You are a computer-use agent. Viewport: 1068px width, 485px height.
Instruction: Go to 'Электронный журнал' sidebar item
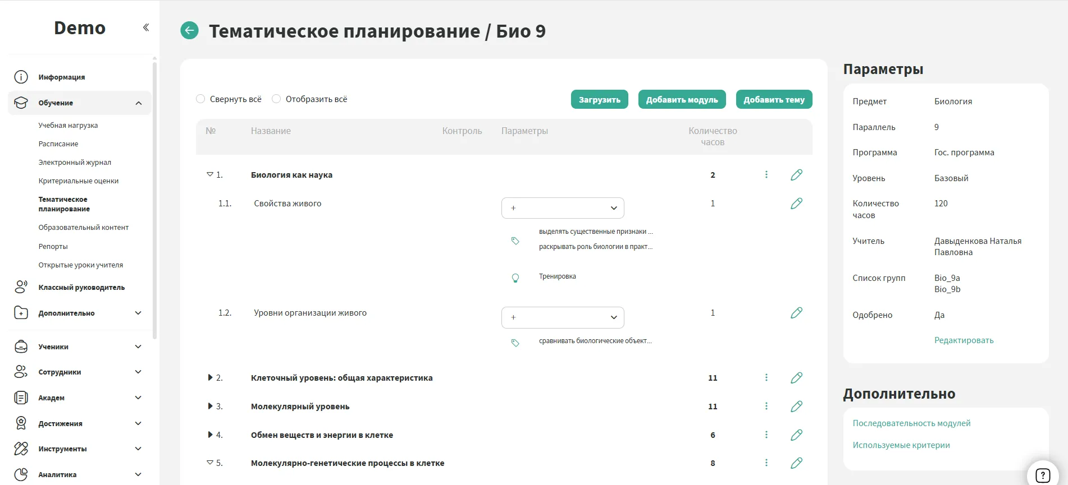[75, 163]
